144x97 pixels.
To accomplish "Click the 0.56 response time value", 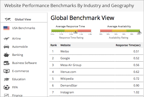I will tap(136, 65).
